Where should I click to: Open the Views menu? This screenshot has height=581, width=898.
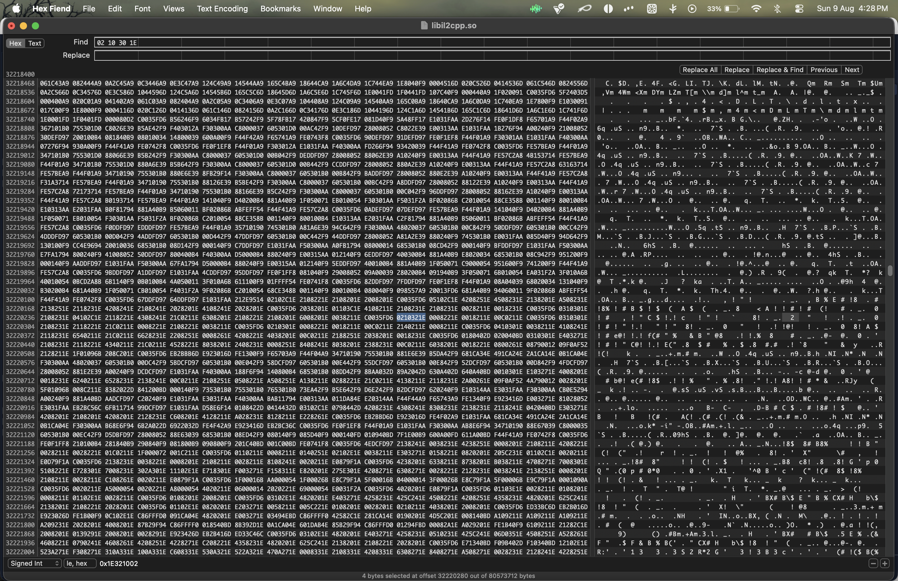coord(174,8)
